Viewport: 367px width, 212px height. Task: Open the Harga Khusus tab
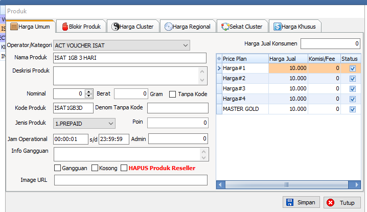(x=295, y=27)
